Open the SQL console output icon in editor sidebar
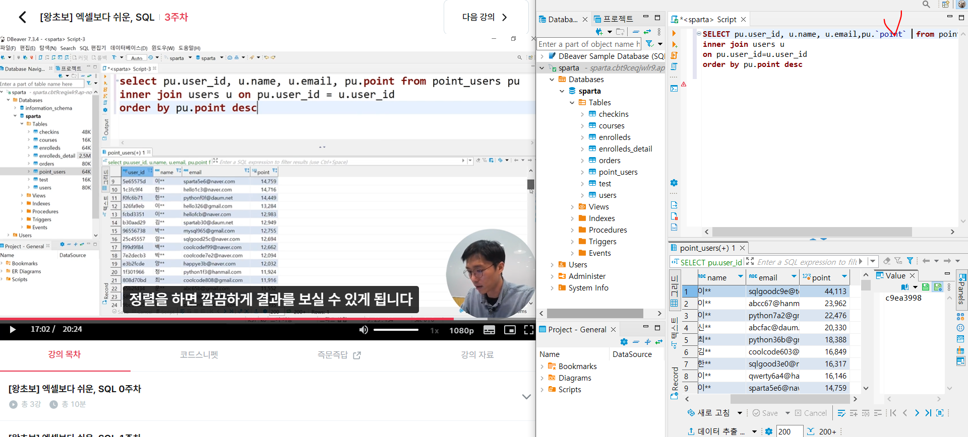This screenshot has height=437, width=968. point(674,89)
